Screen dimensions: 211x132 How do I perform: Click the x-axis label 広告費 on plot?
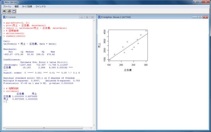pos(128,70)
